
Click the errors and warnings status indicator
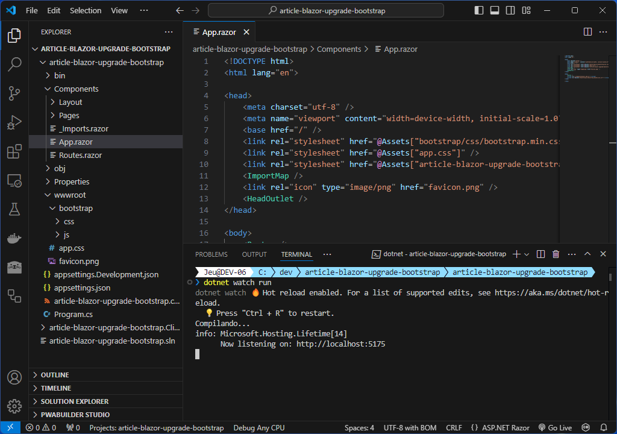coord(41,428)
